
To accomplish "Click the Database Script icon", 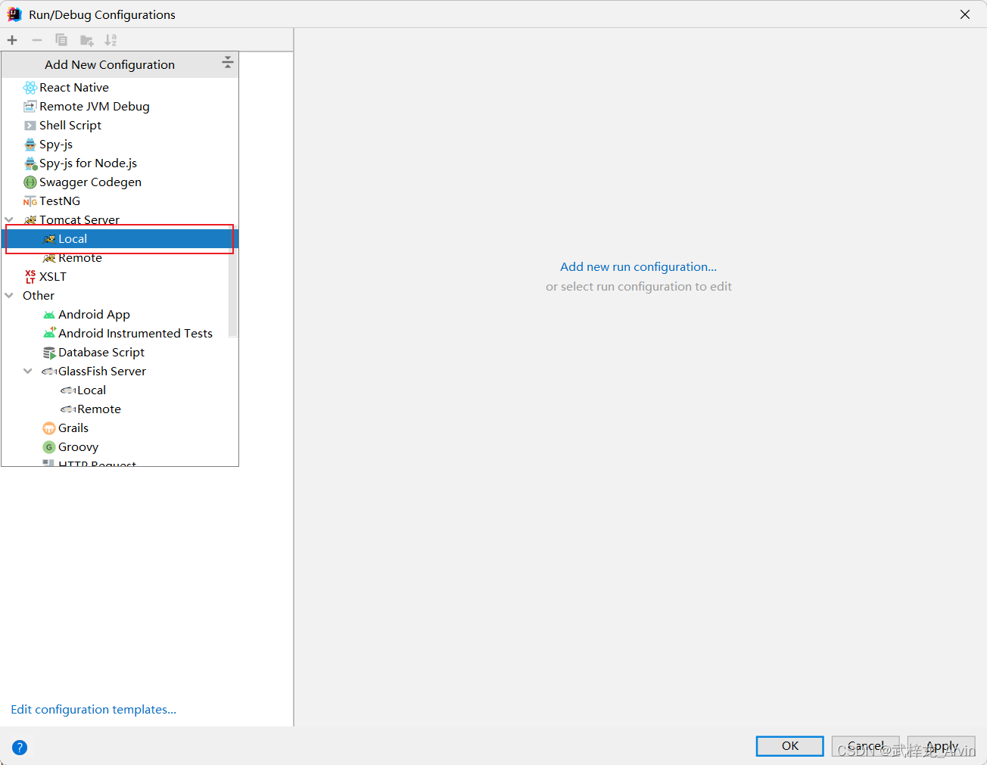I will (x=48, y=353).
